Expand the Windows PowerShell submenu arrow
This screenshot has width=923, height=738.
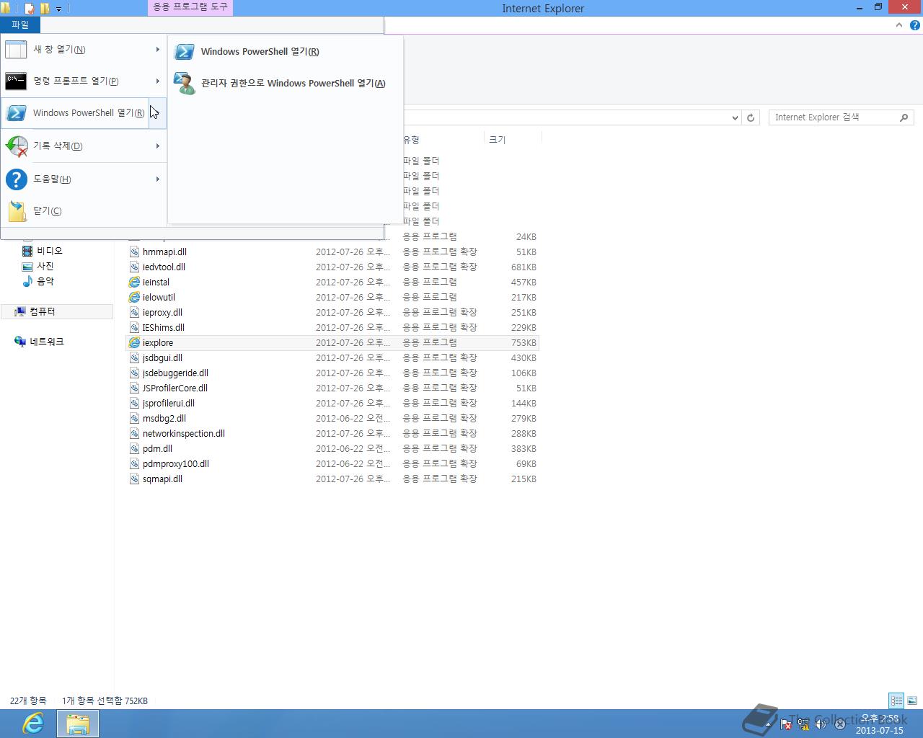[x=157, y=113]
